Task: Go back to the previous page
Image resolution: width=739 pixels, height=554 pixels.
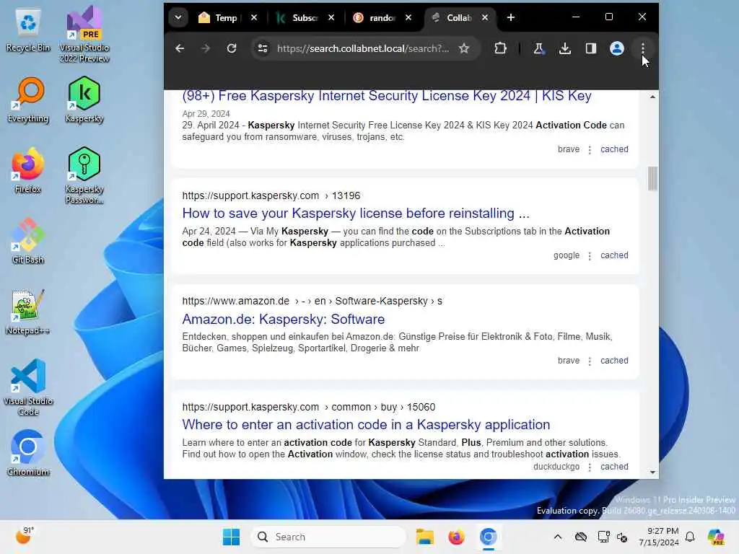Action: (x=180, y=48)
